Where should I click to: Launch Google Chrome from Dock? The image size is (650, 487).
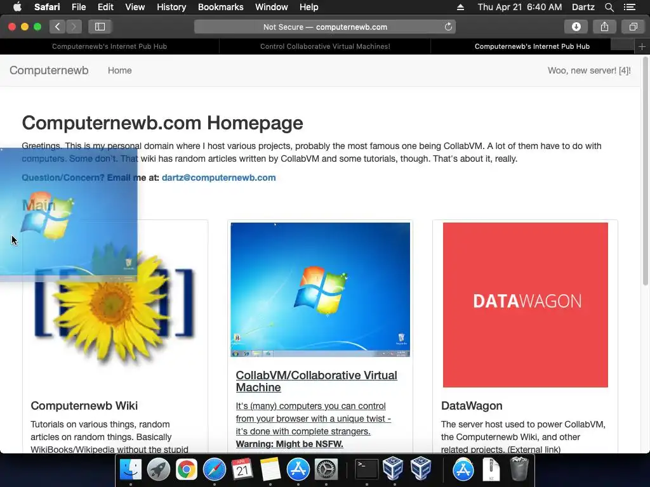pos(186,470)
